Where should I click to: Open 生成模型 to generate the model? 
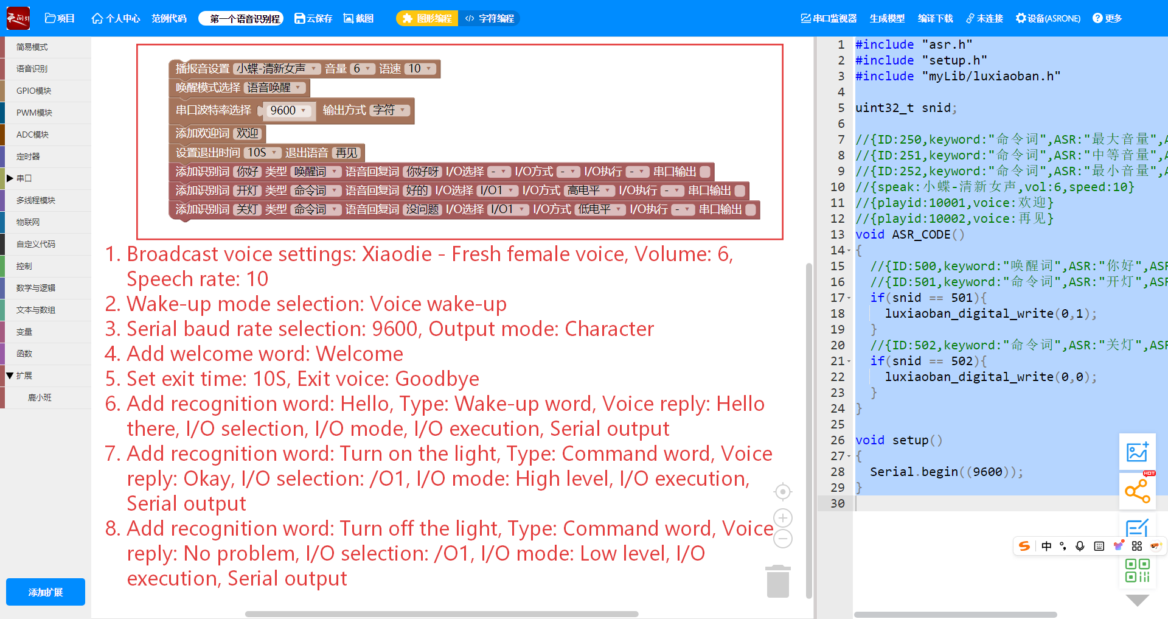887,18
